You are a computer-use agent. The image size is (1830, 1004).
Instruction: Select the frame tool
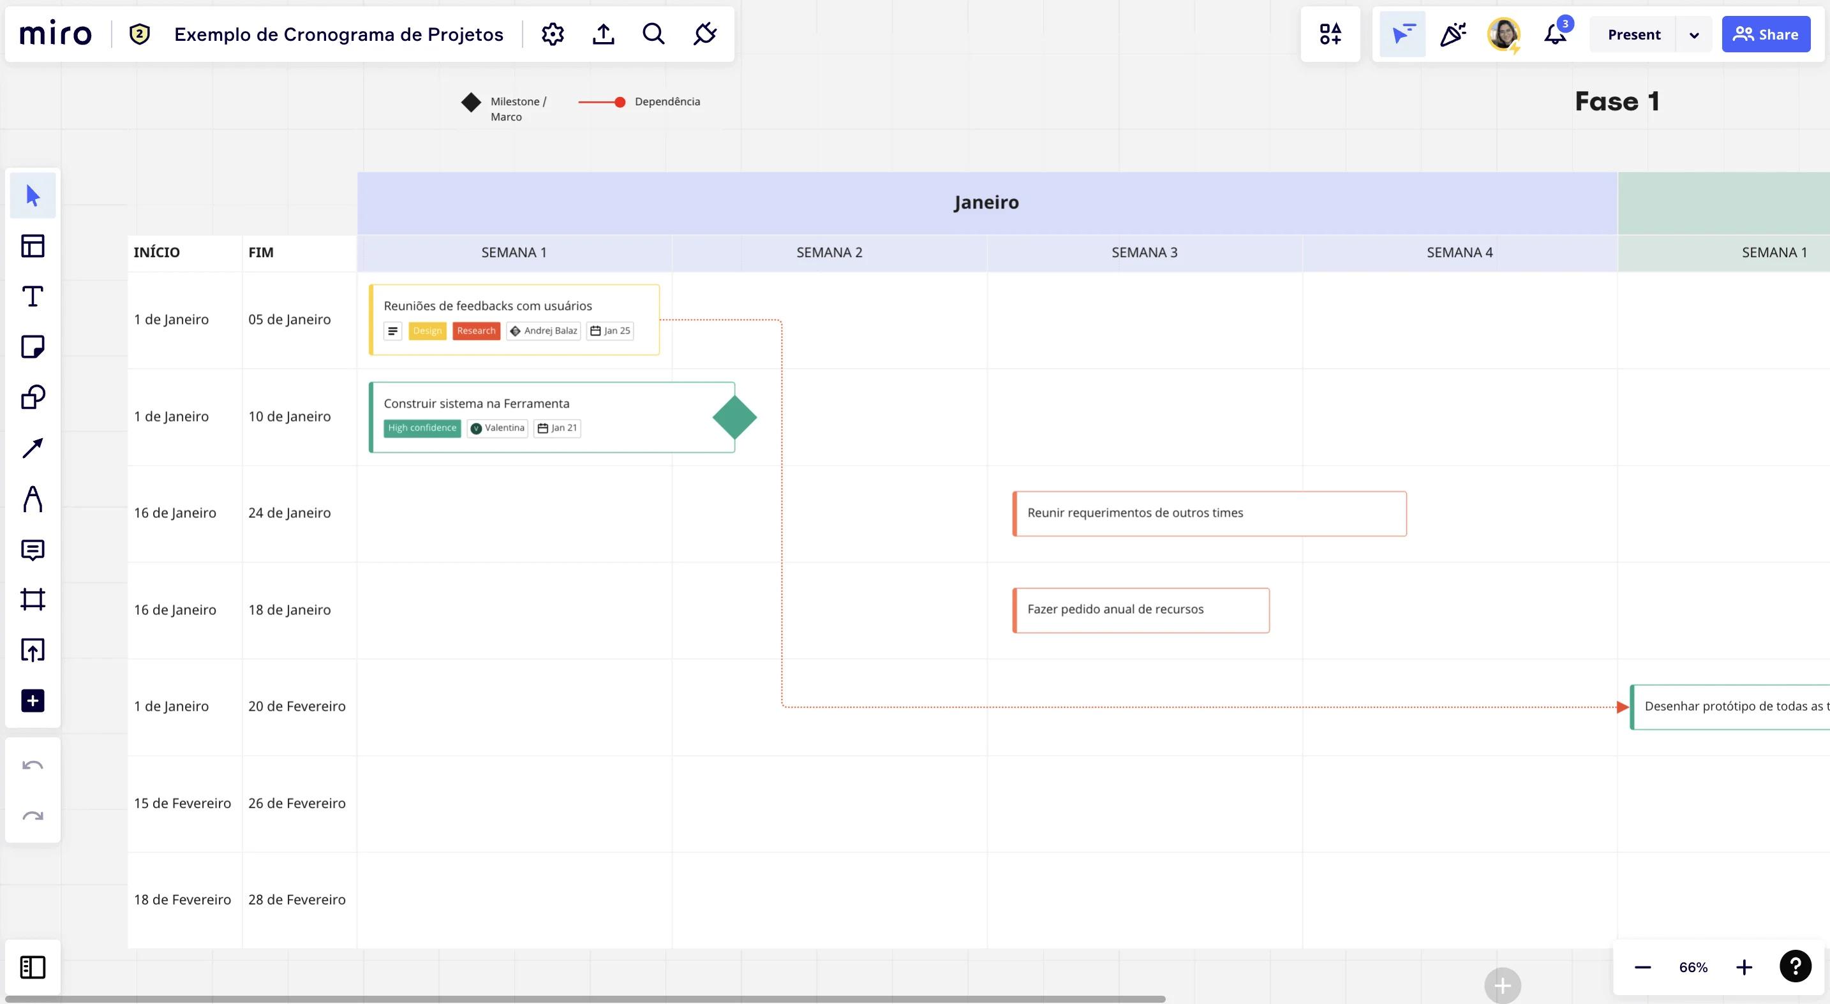point(33,600)
